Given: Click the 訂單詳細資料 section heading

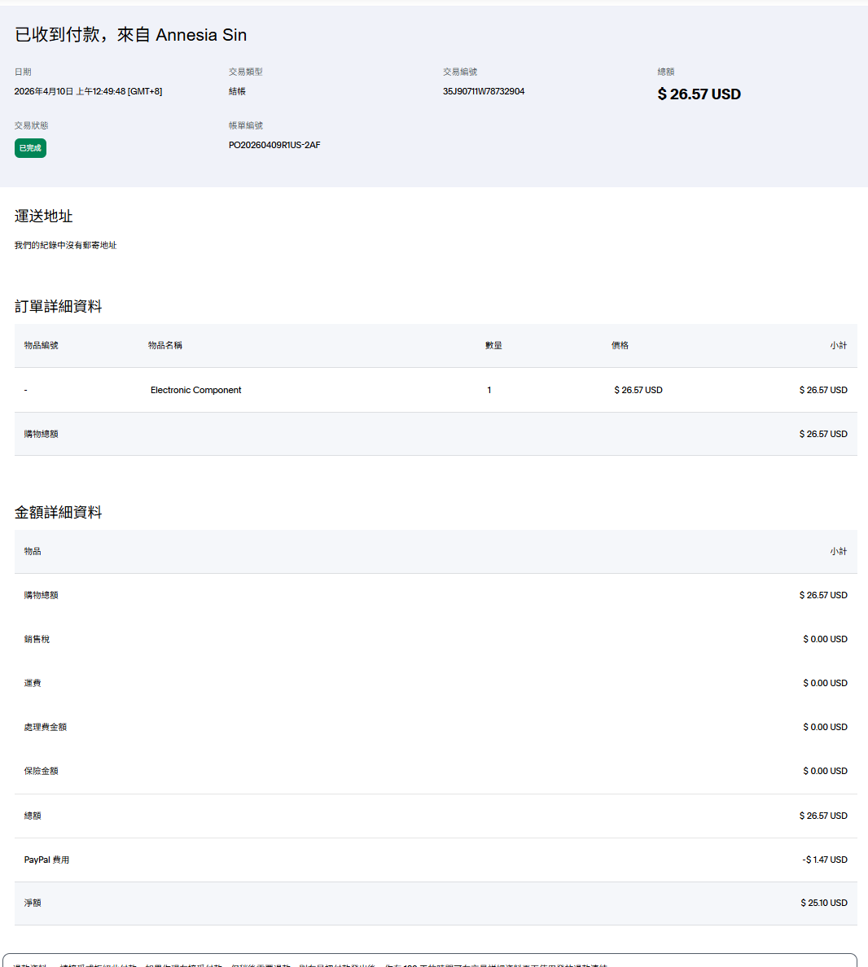Looking at the screenshot, I should click(59, 306).
